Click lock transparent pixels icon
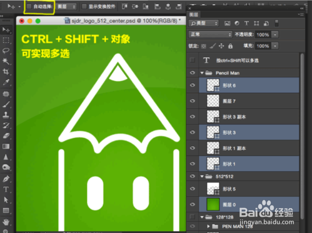This screenshot has height=233, width=312. 203,46
